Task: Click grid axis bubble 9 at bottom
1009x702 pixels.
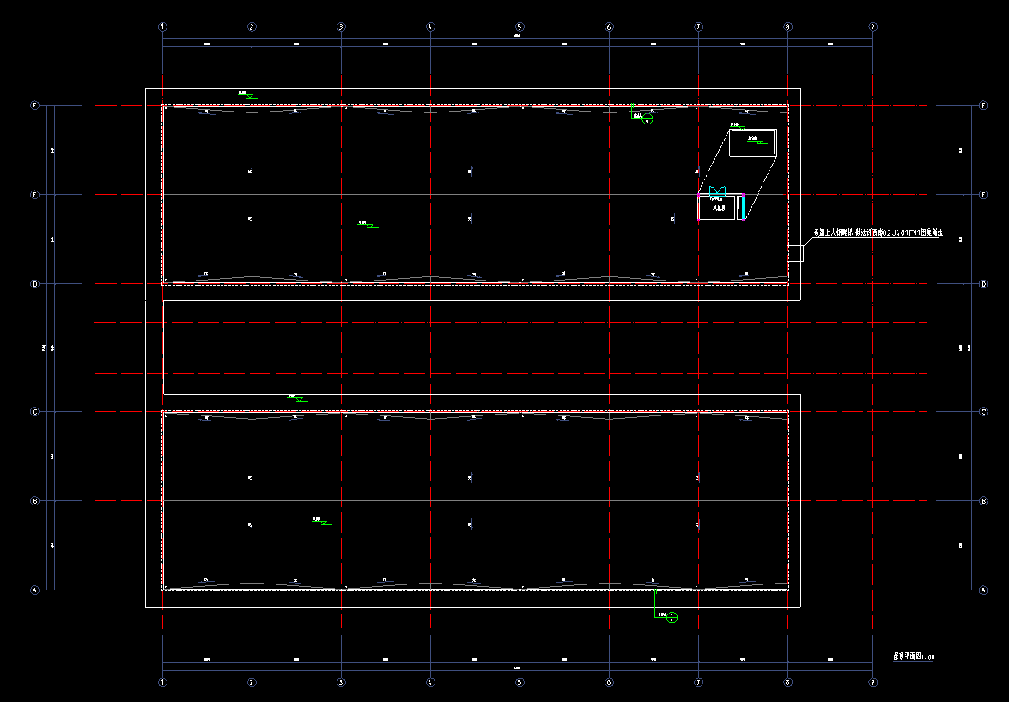Action: click(872, 682)
